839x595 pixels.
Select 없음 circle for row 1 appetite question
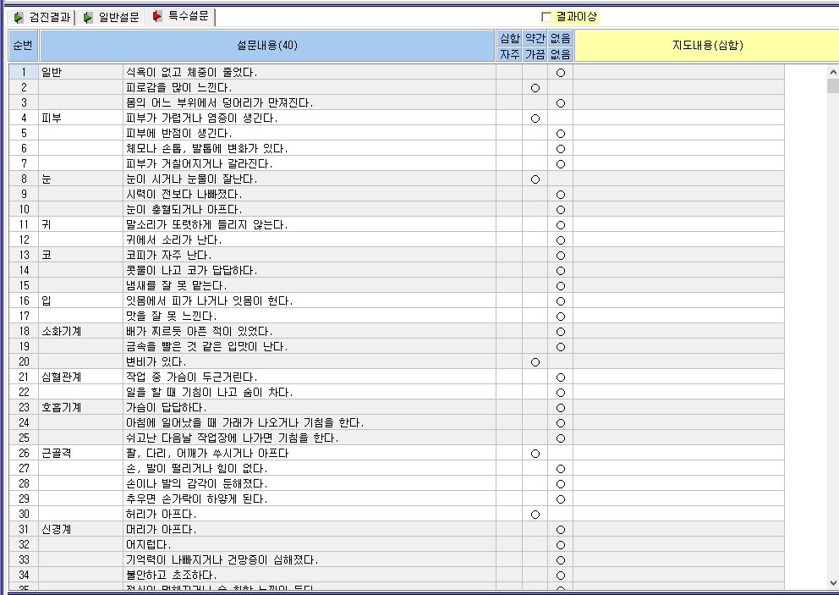point(560,73)
